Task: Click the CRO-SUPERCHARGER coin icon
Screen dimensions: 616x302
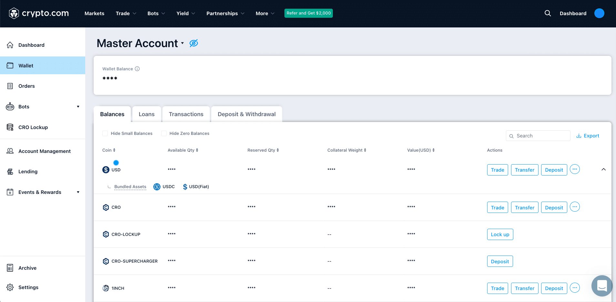Action: click(x=106, y=261)
